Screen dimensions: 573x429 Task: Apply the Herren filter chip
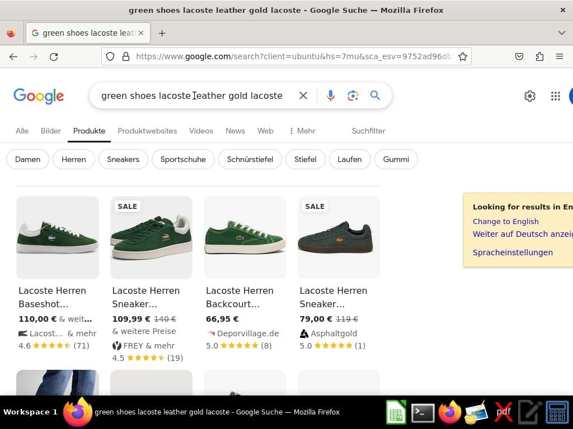(x=74, y=159)
